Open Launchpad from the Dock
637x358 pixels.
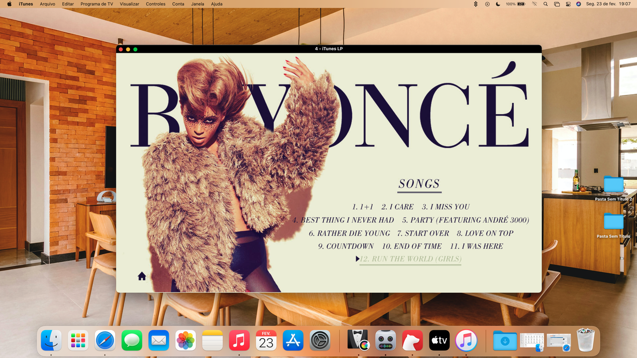(78, 341)
